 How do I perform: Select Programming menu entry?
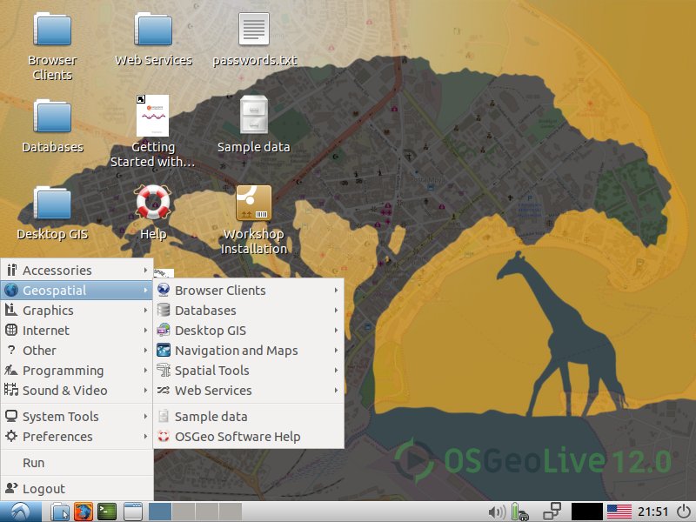[77, 371]
